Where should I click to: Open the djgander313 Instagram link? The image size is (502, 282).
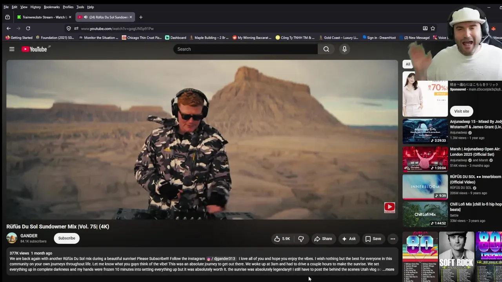click(x=222, y=258)
